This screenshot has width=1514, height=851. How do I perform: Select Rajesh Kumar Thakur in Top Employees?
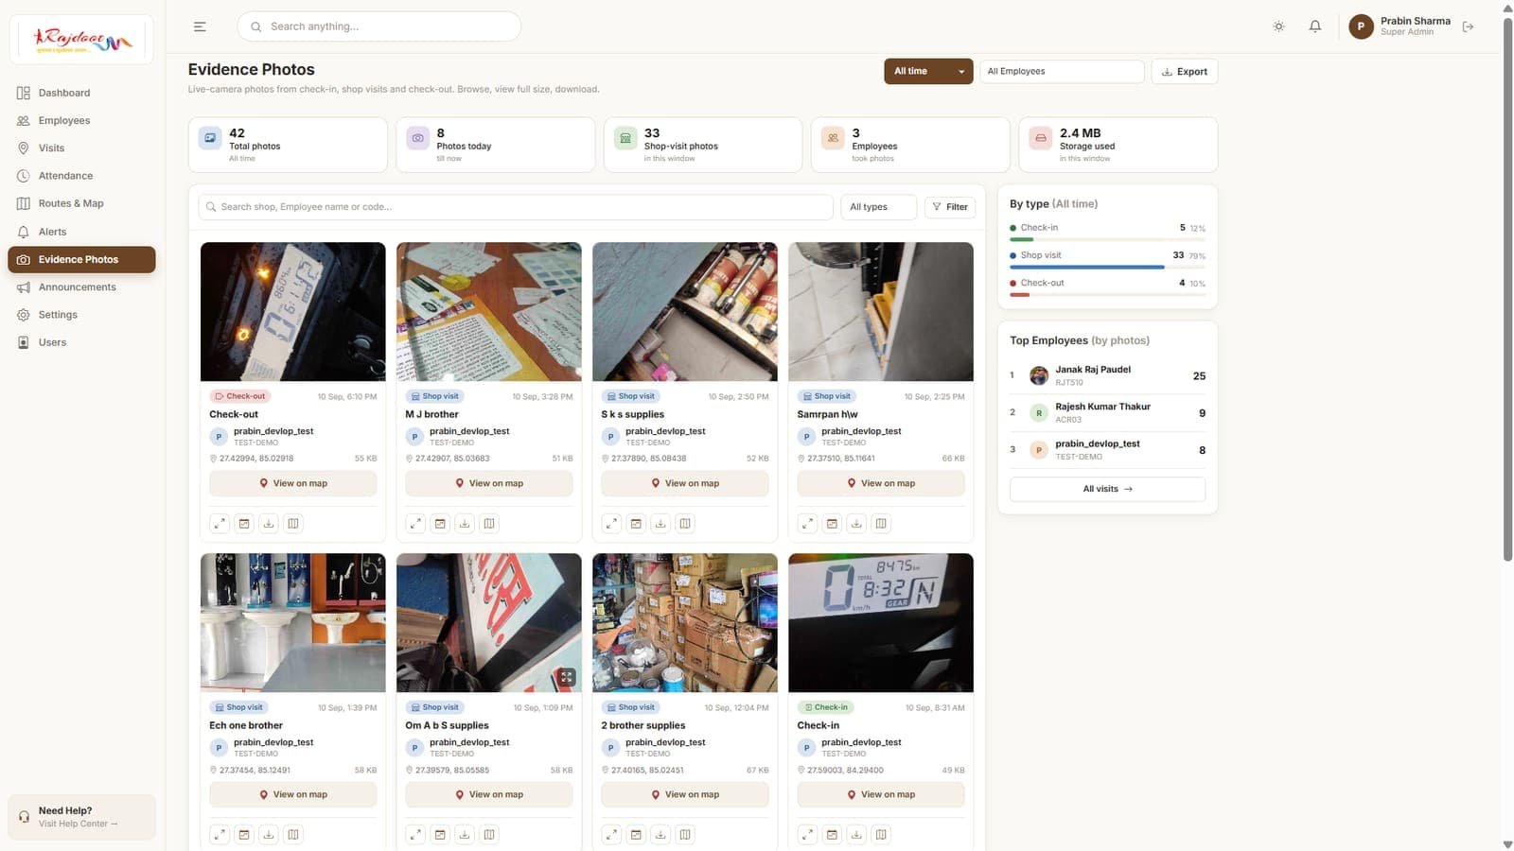[1107, 413]
